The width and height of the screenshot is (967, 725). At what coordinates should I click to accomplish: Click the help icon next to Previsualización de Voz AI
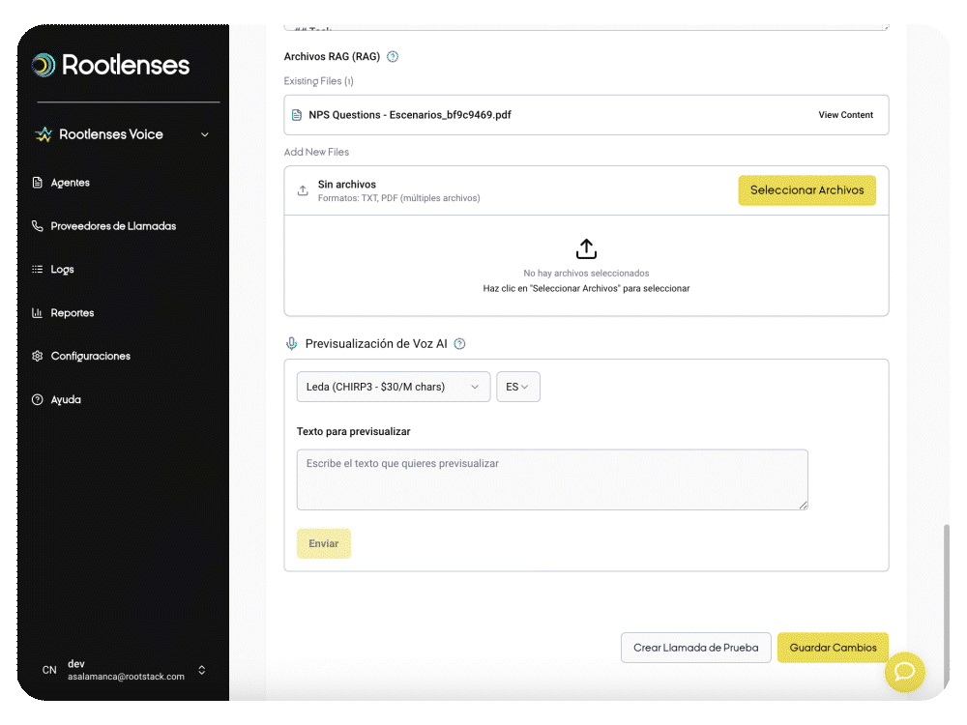click(x=459, y=344)
